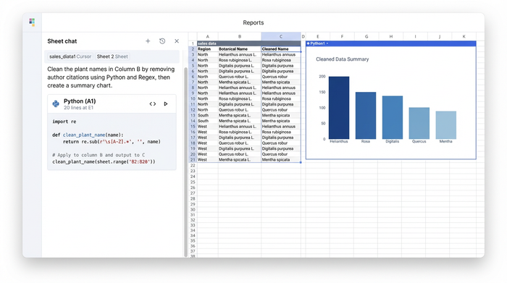
Task: Click 'South' cell in row 13
Action: (x=208, y=115)
